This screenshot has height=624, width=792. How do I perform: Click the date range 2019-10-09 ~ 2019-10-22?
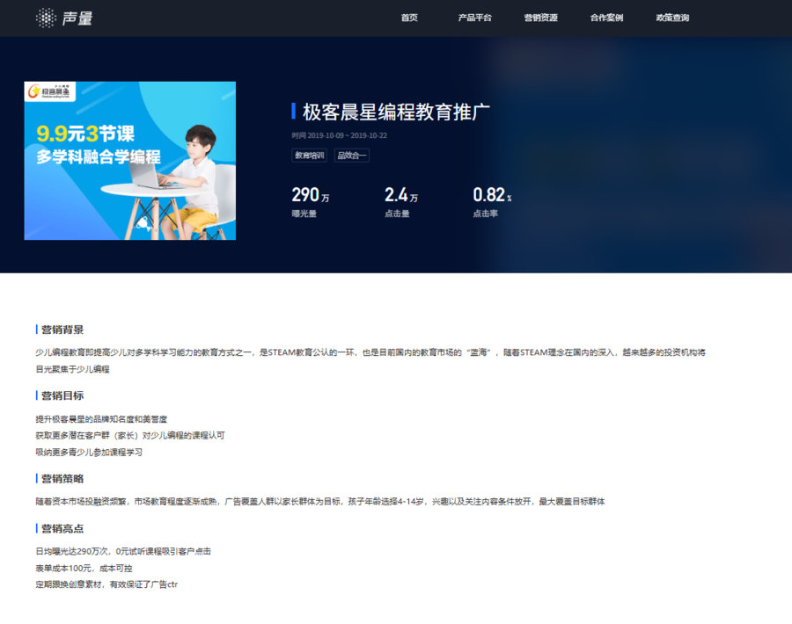click(x=347, y=135)
